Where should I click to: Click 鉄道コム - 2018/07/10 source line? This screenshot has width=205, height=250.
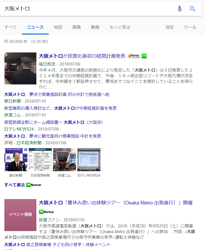click(x=25, y=115)
